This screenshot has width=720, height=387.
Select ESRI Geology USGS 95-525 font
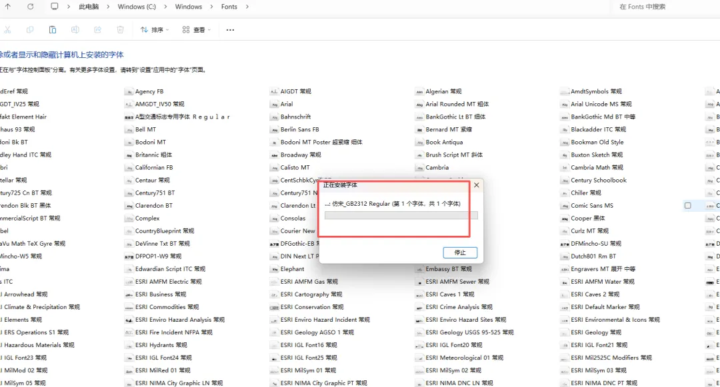tap(470, 332)
